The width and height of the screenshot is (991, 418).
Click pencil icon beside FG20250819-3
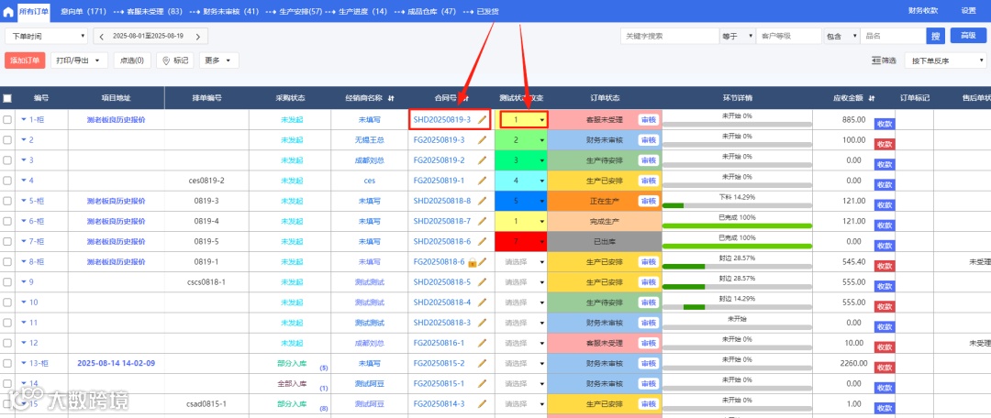coord(483,139)
